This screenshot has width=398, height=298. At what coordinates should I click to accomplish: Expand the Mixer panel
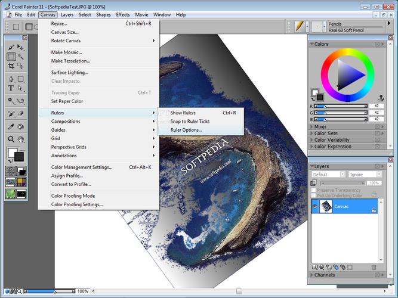coord(311,126)
